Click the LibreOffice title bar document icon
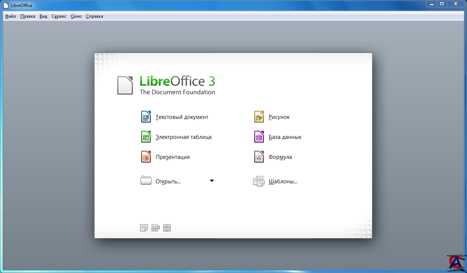The width and height of the screenshot is (467, 273). click(6, 6)
